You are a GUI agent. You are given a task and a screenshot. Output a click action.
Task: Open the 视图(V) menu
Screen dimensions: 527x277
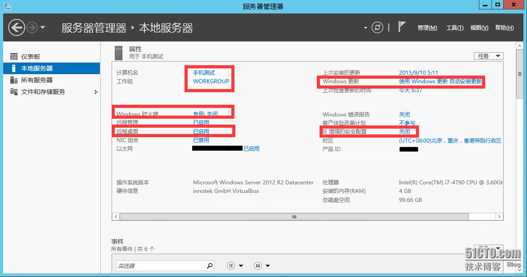[x=479, y=28]
